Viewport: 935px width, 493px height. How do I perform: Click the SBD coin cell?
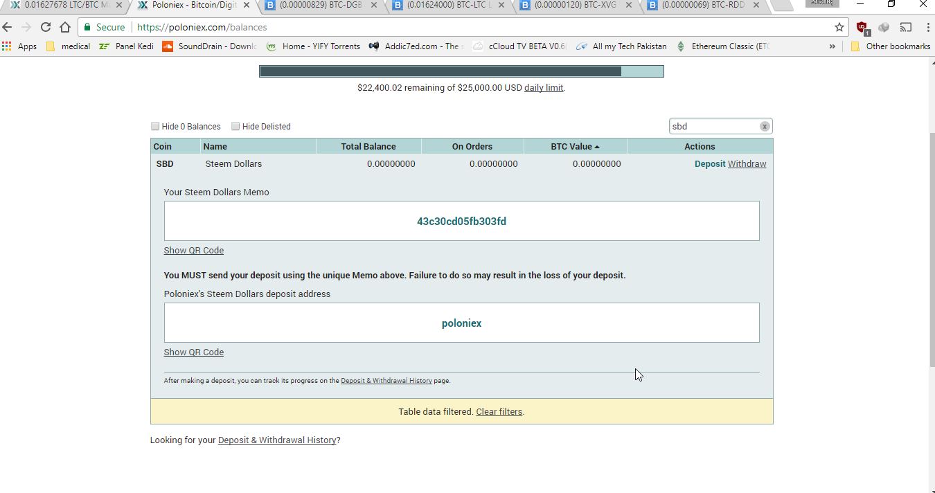click(x=165, y=164)
